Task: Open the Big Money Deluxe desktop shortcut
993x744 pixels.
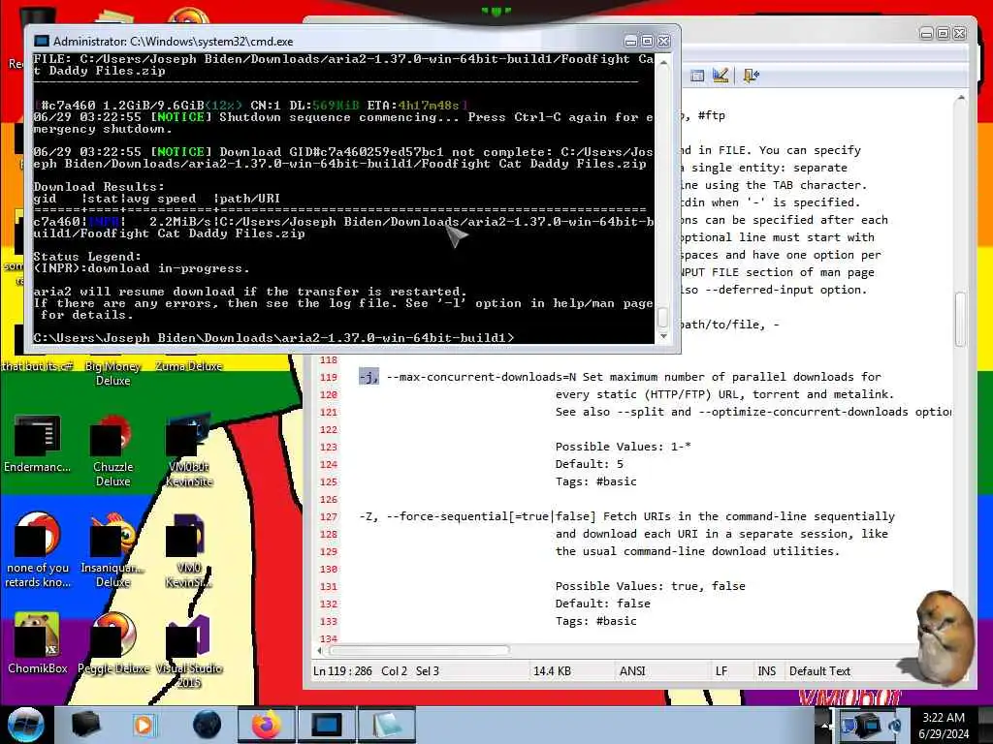Action: (112, 373)
